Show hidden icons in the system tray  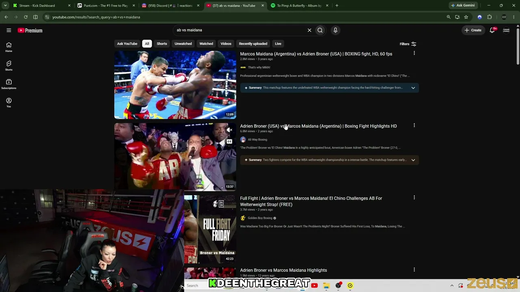tap(452, 286)
